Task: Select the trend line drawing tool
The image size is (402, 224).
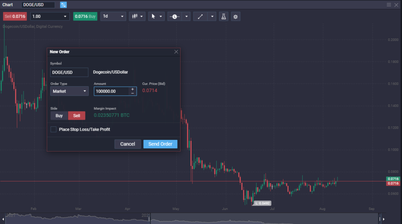Action: tap(200, 16)
